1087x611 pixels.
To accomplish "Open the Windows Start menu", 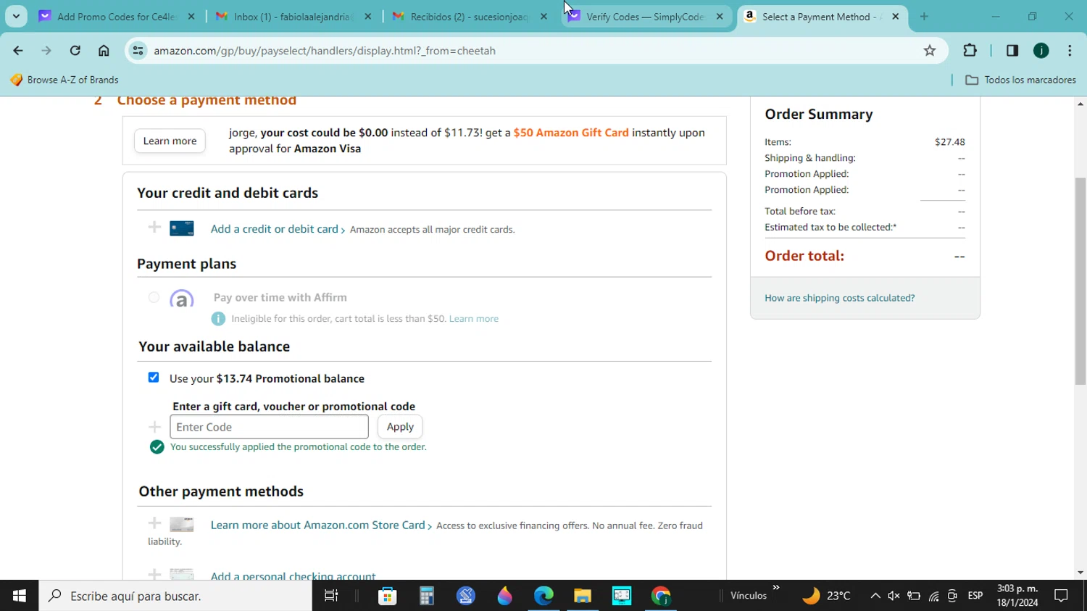I will [20, 596].
